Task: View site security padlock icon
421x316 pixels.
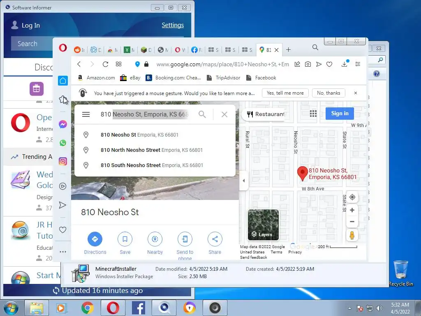Action: 146,64
